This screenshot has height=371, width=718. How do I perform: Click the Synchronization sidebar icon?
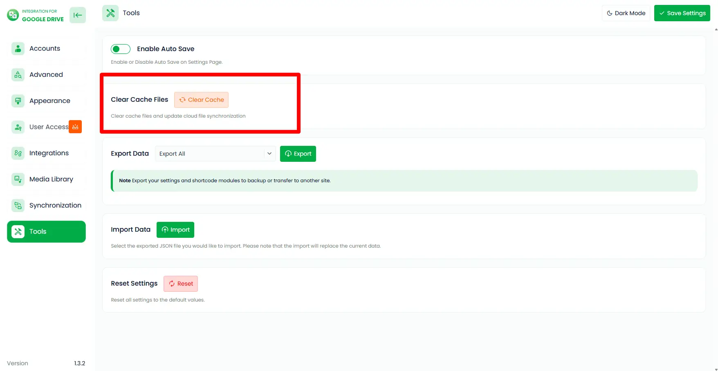click(18, 205)
